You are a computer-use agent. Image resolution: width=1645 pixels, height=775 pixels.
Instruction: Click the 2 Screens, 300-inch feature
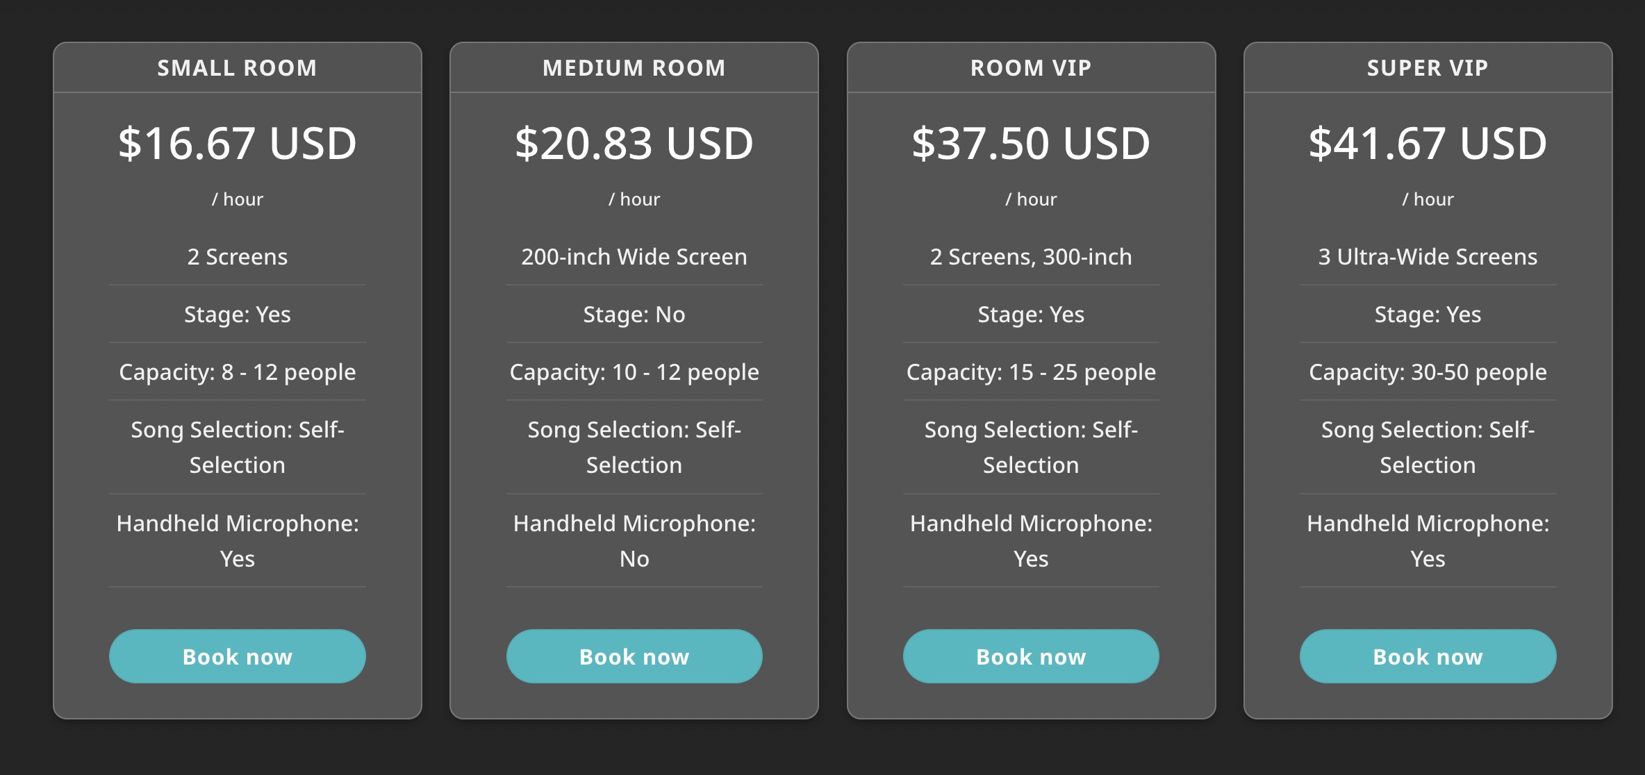pos(1030,257)
